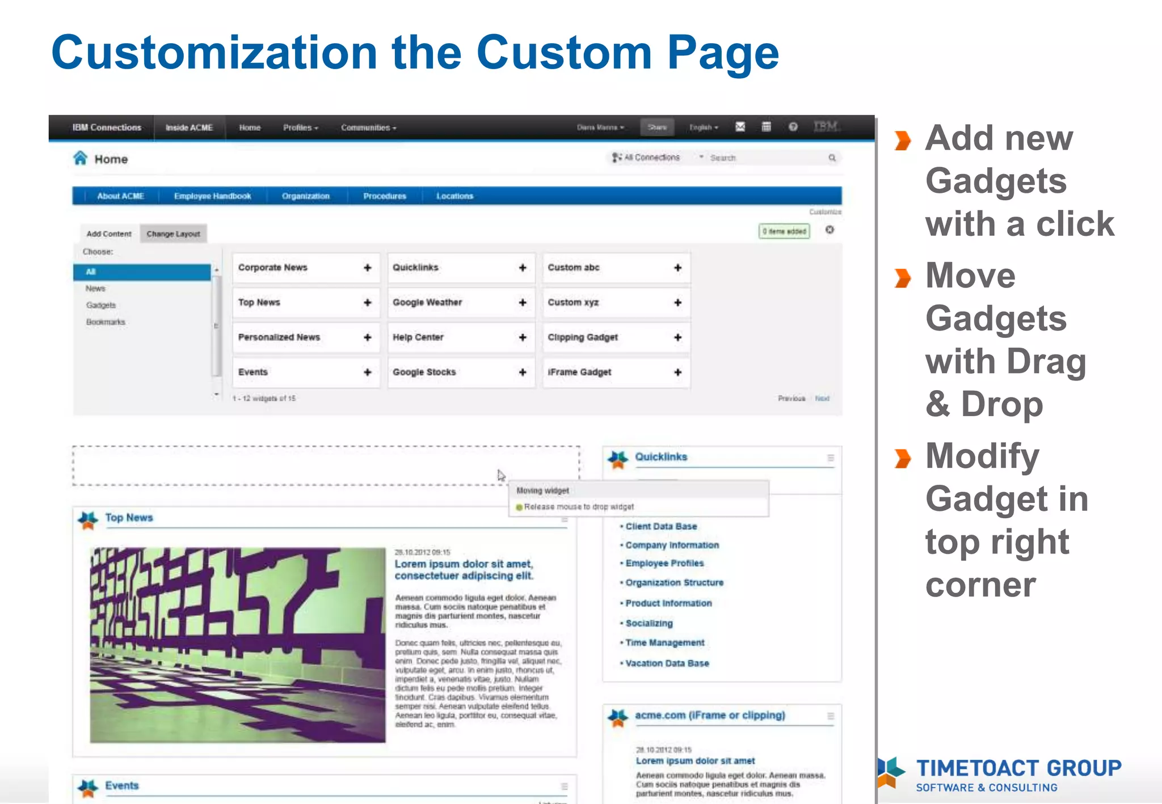Add the Custom xyz widget with plus
The width and height of the screenshot is (1162, 804).
click(677, 303)
